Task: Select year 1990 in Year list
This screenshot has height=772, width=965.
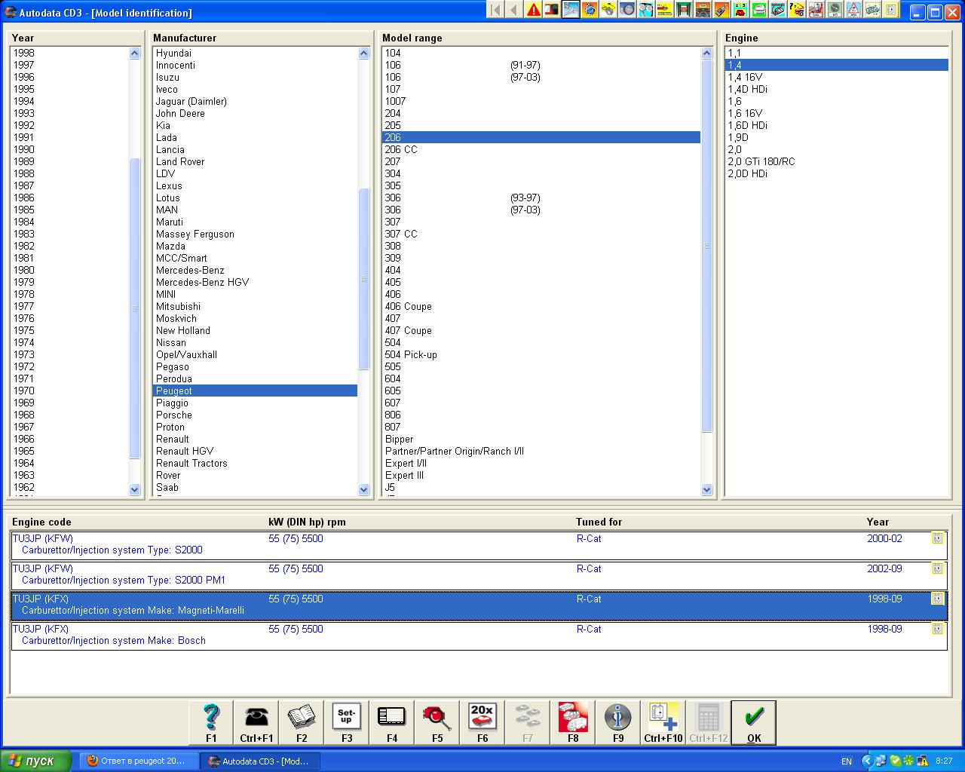Action: click(69, 149)
